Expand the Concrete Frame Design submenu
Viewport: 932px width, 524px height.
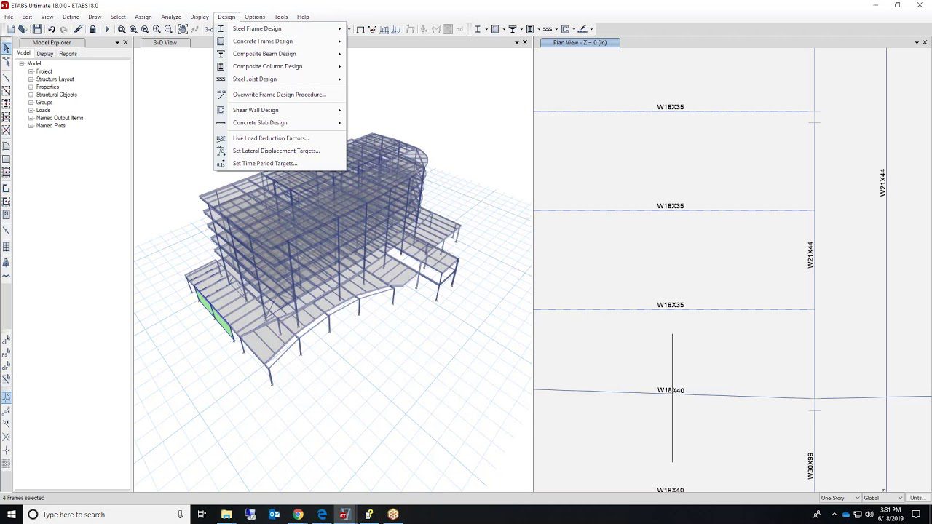click(264, 41)
